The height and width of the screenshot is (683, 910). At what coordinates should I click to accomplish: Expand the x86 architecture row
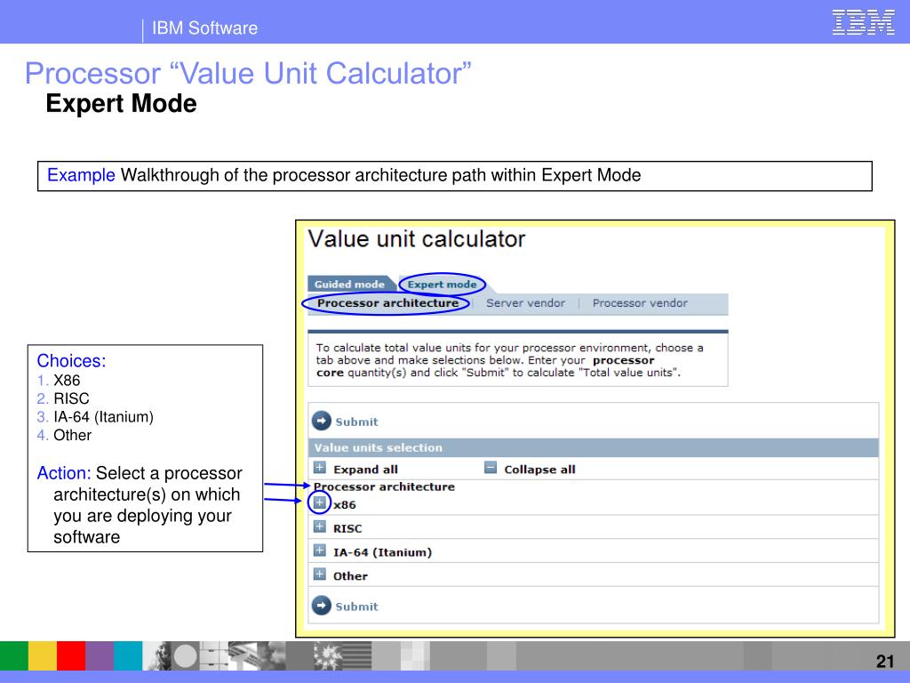pos(319,502)
